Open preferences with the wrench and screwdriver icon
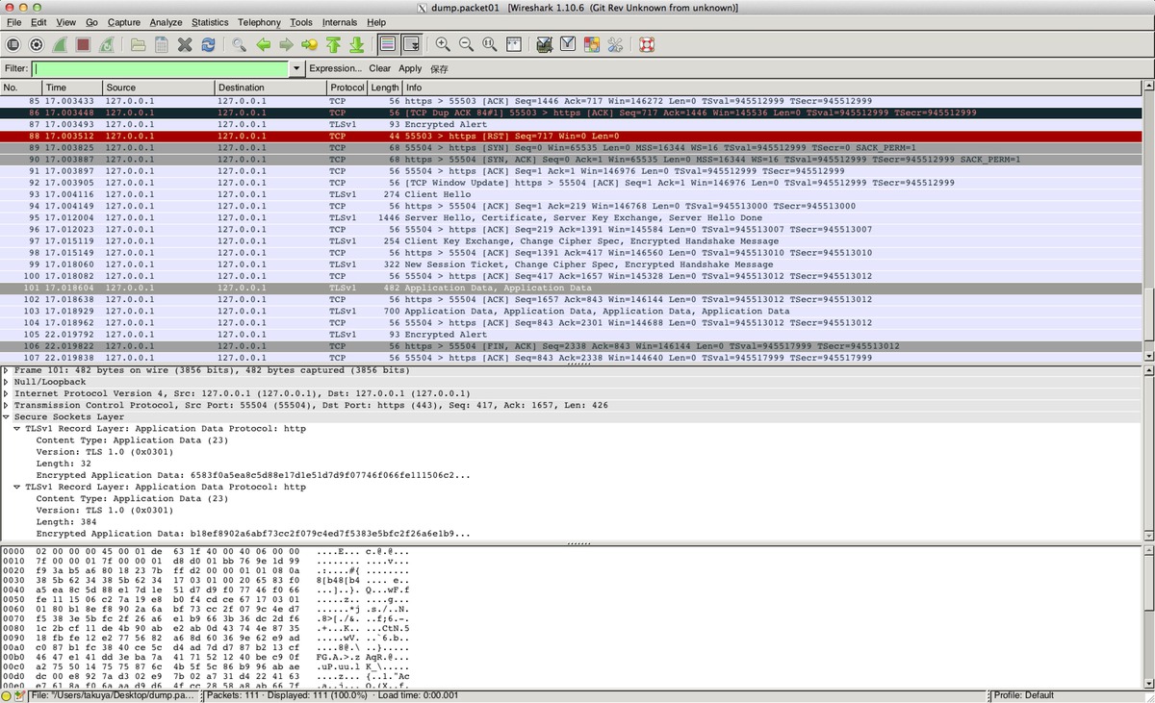 (x=616, y=44)
